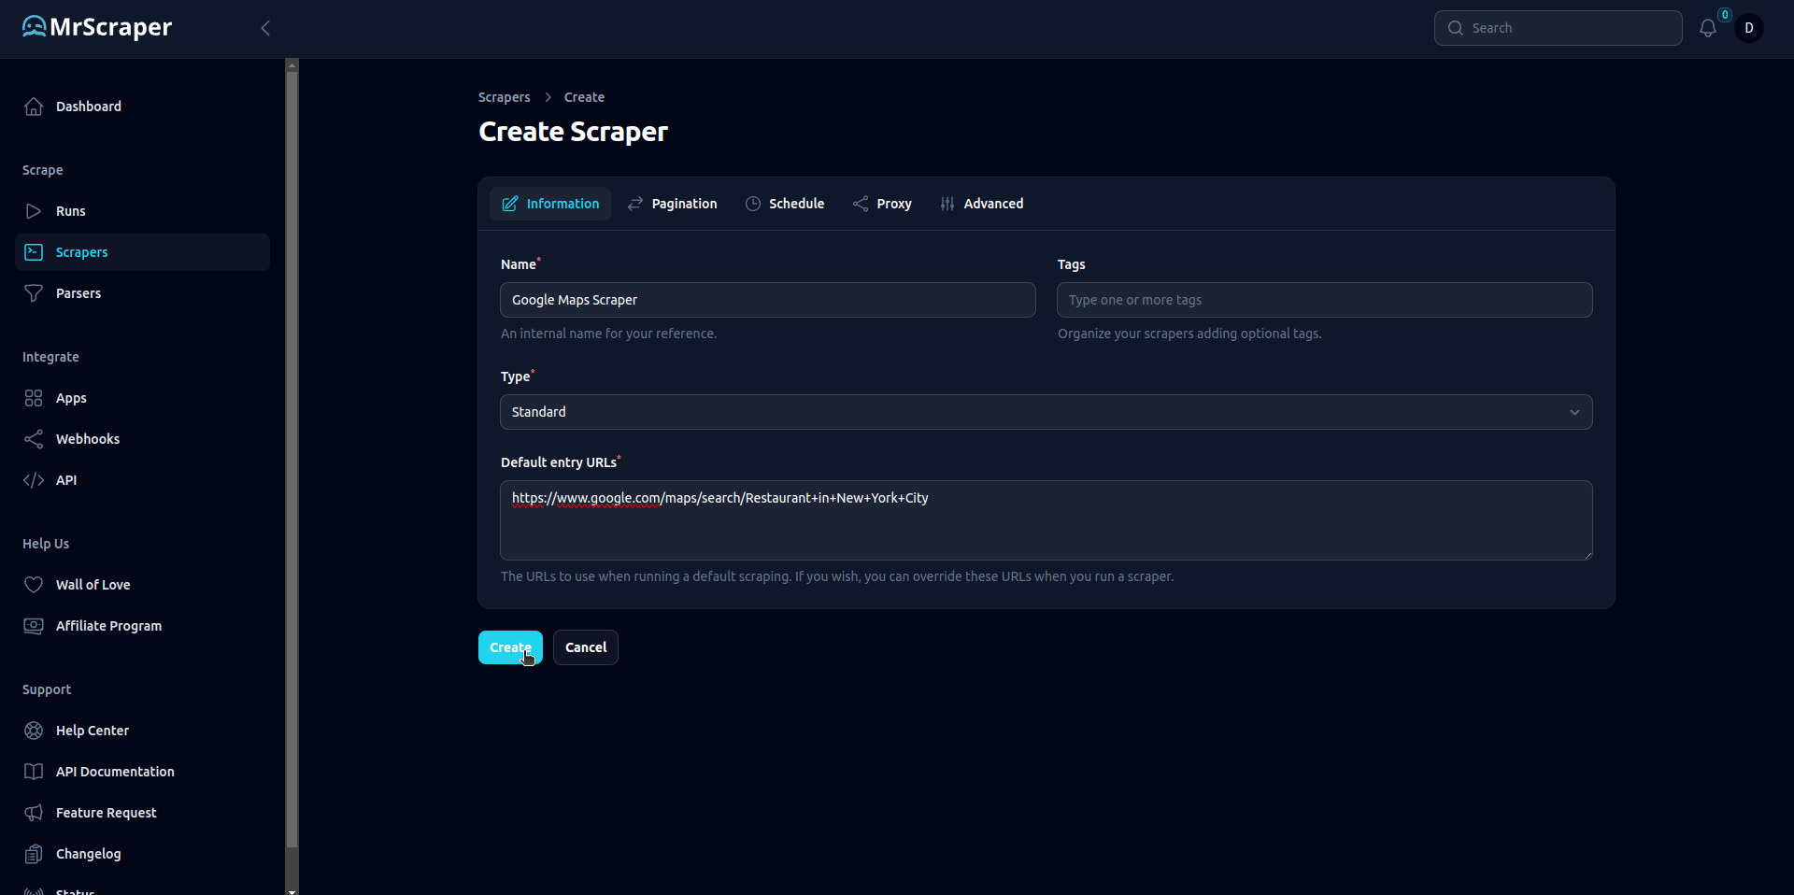The image size is (1794, 895).
Task: Switch to the Advanced tab
Action: 981,204
